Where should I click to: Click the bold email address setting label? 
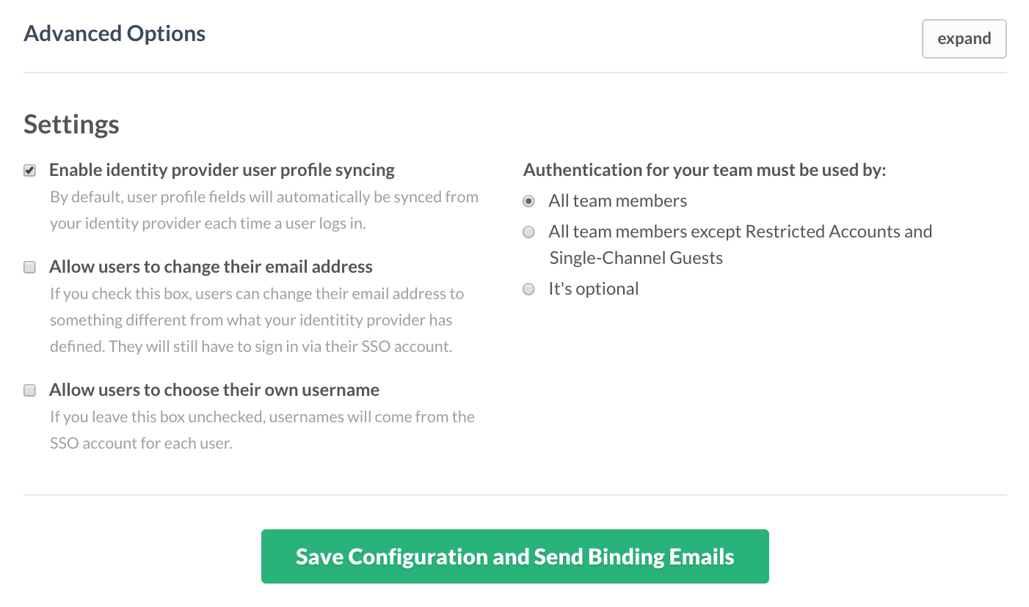211,267
